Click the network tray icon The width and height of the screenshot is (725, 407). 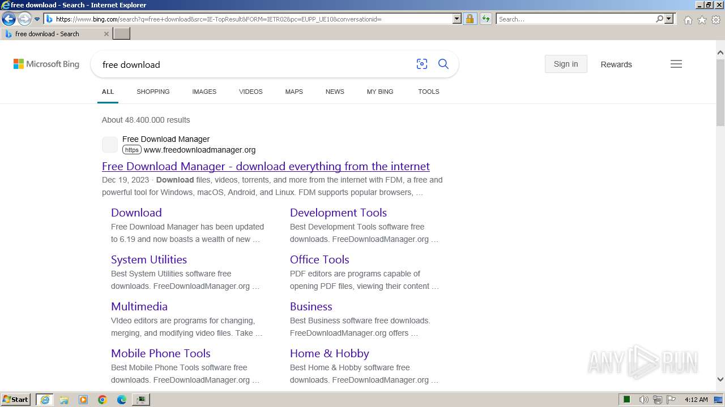tap(658, 400)
